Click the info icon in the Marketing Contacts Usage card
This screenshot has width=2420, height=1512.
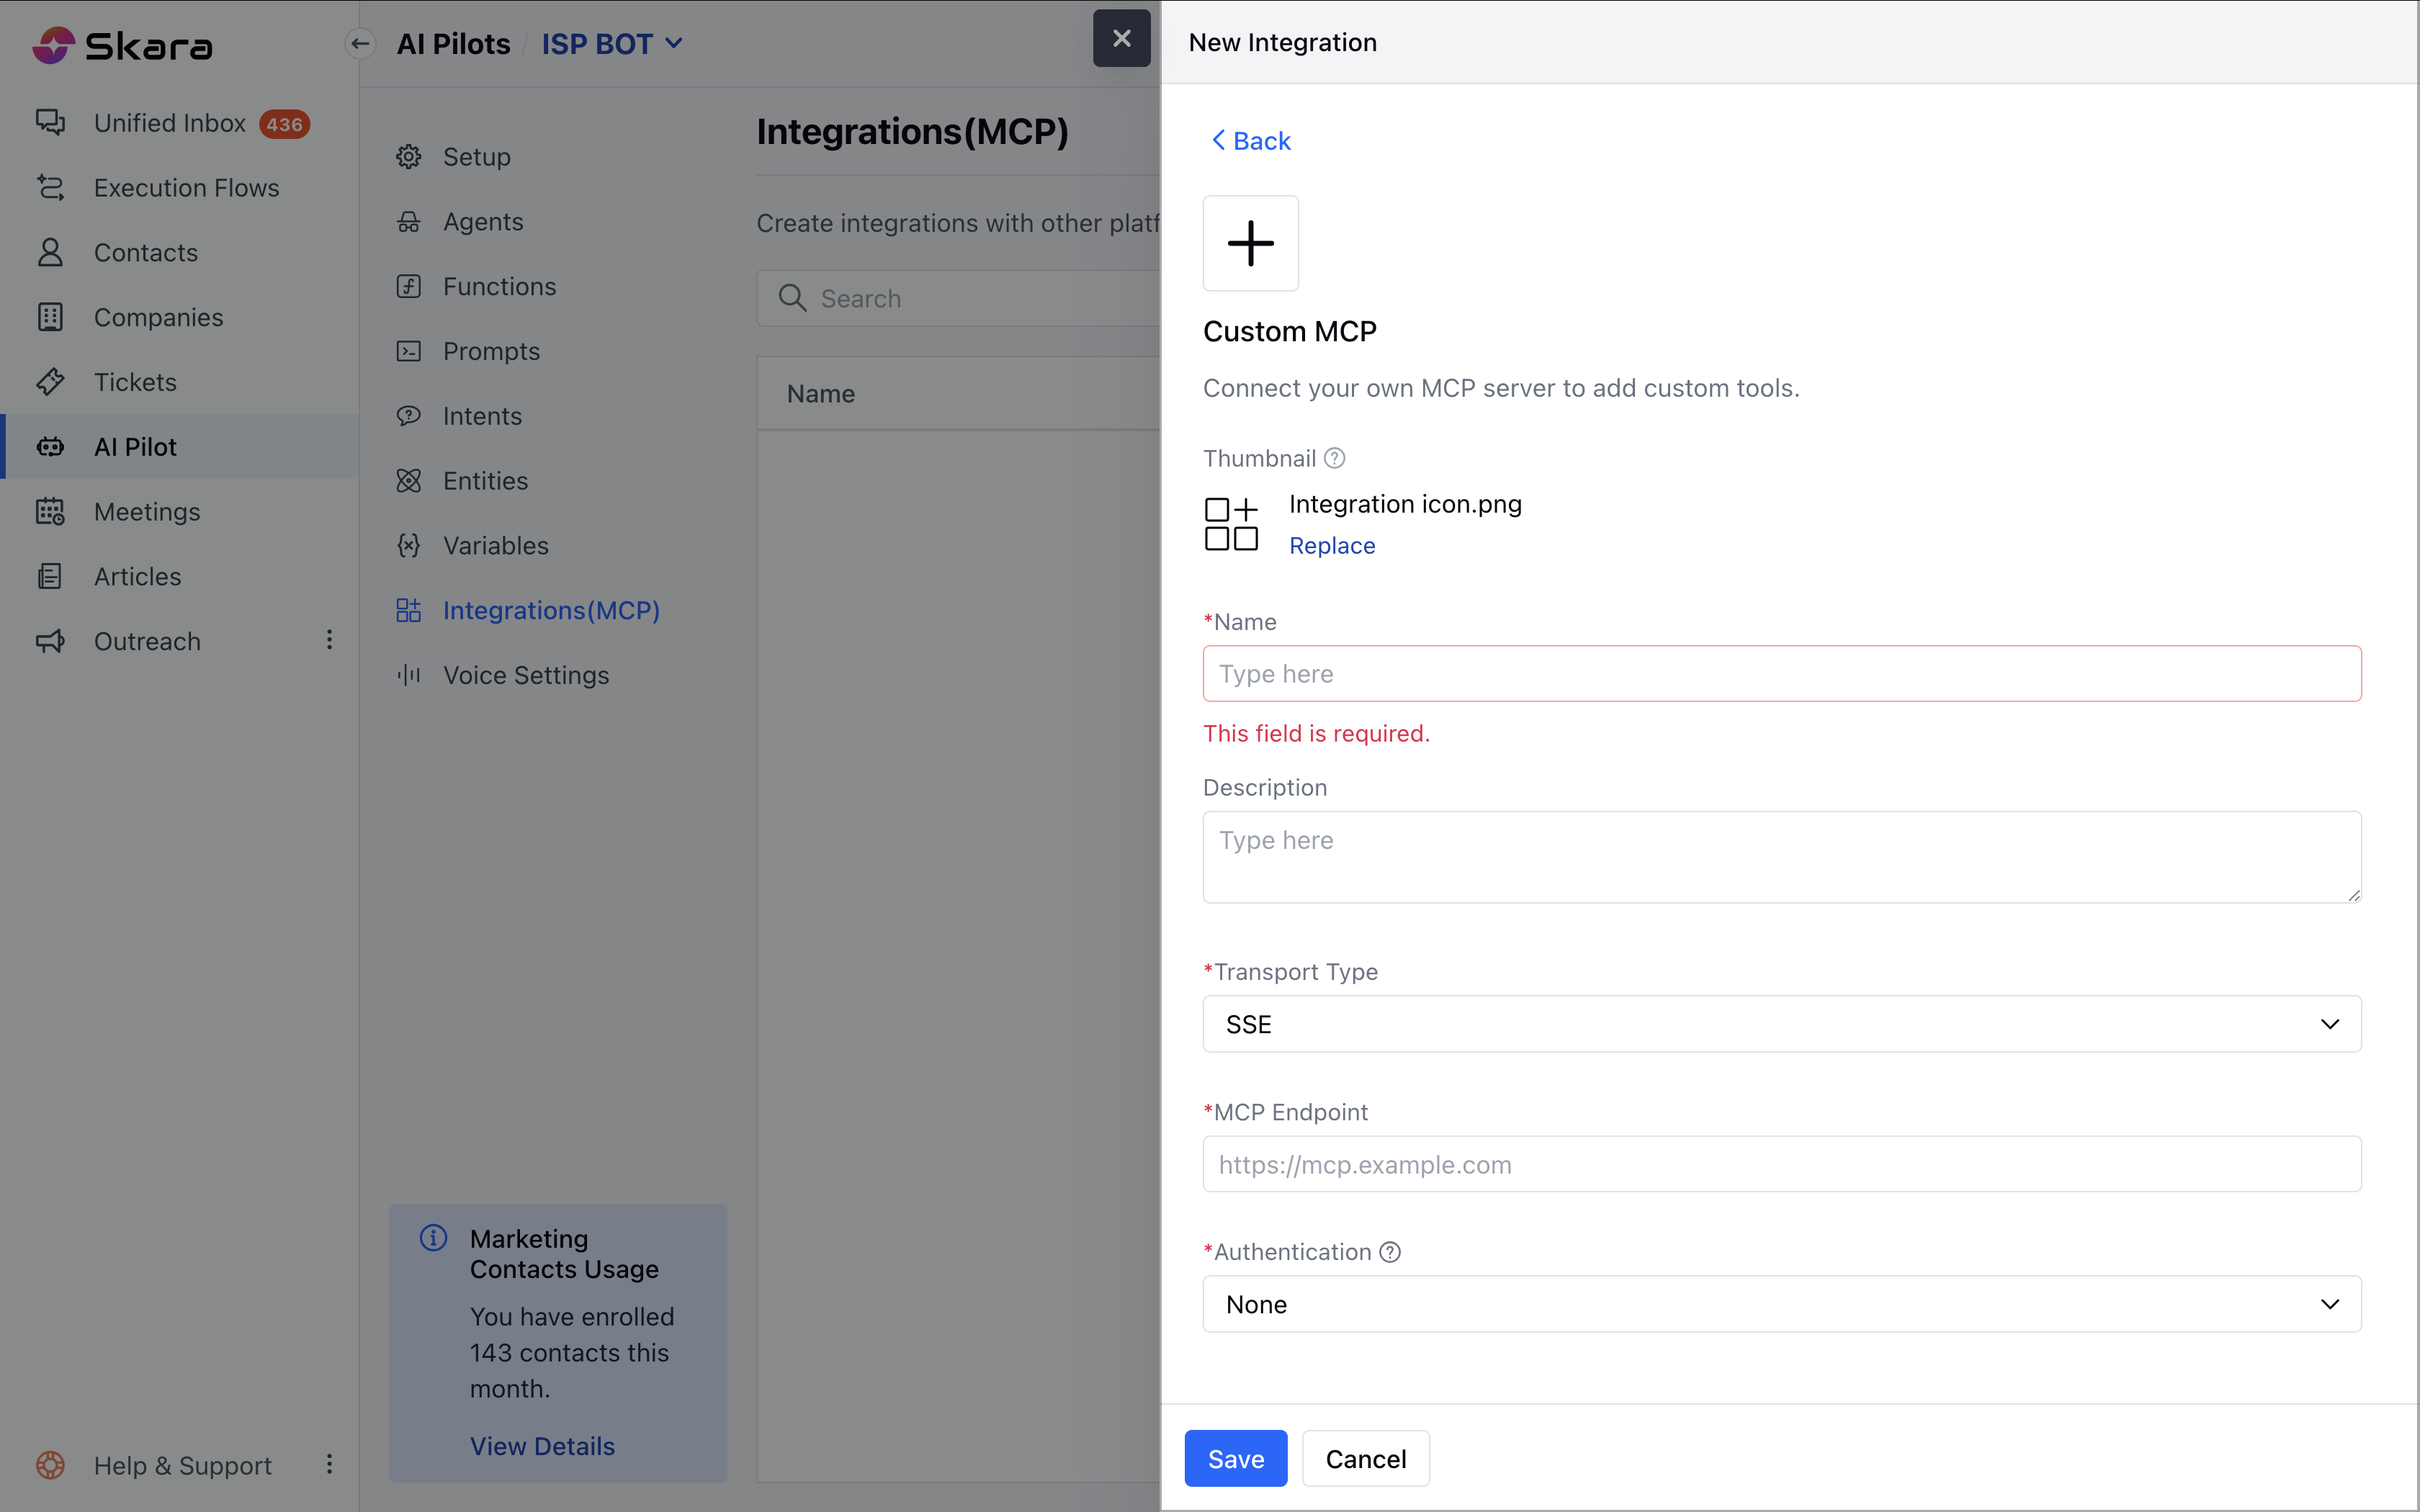click(x=433, y=1238)
